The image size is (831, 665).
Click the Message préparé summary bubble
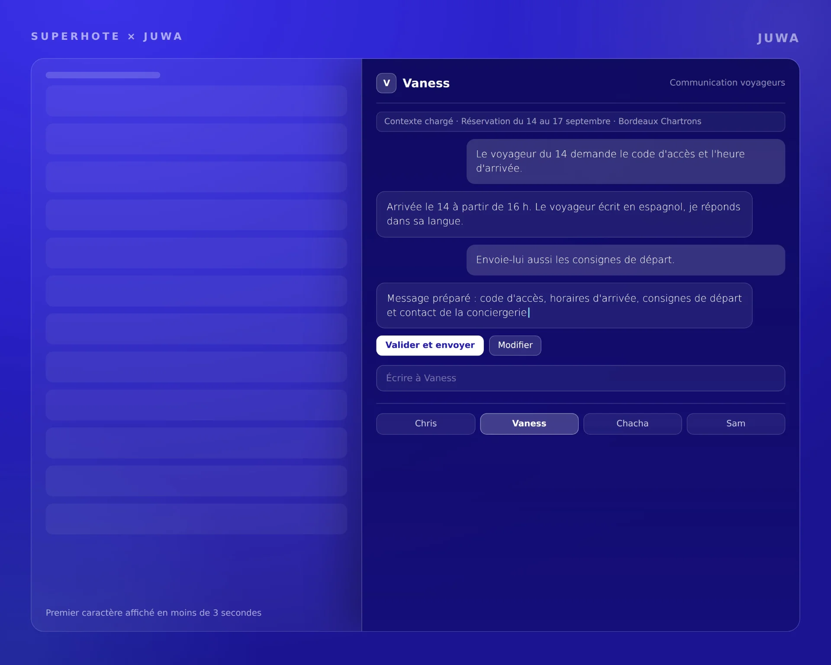click(x=564, y=306)
